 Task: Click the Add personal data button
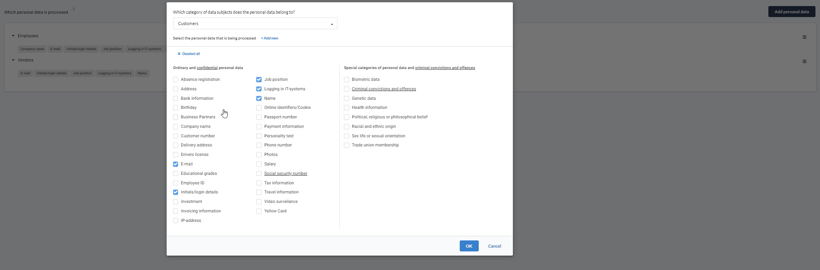click(792, 12)
